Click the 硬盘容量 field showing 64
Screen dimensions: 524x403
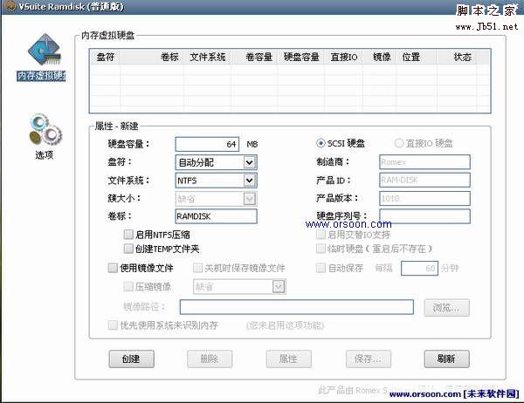(x=207, y=144)
